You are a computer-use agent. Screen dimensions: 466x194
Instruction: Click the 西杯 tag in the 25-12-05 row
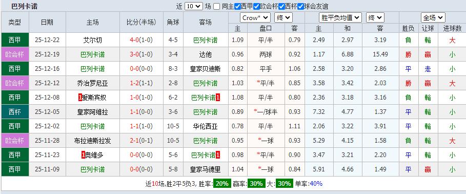point(15,112)
